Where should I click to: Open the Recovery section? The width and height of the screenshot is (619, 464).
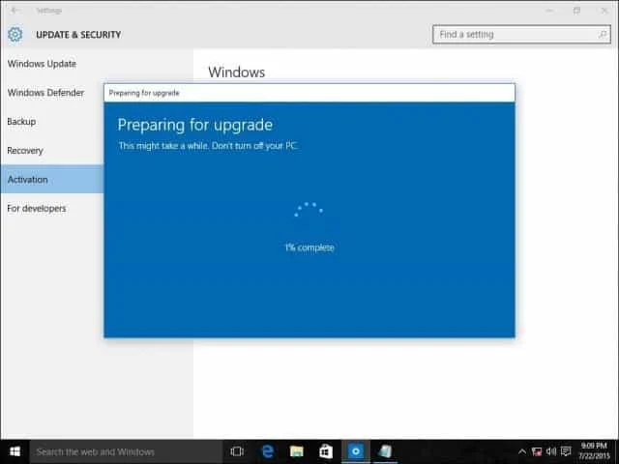coord(25,151)
